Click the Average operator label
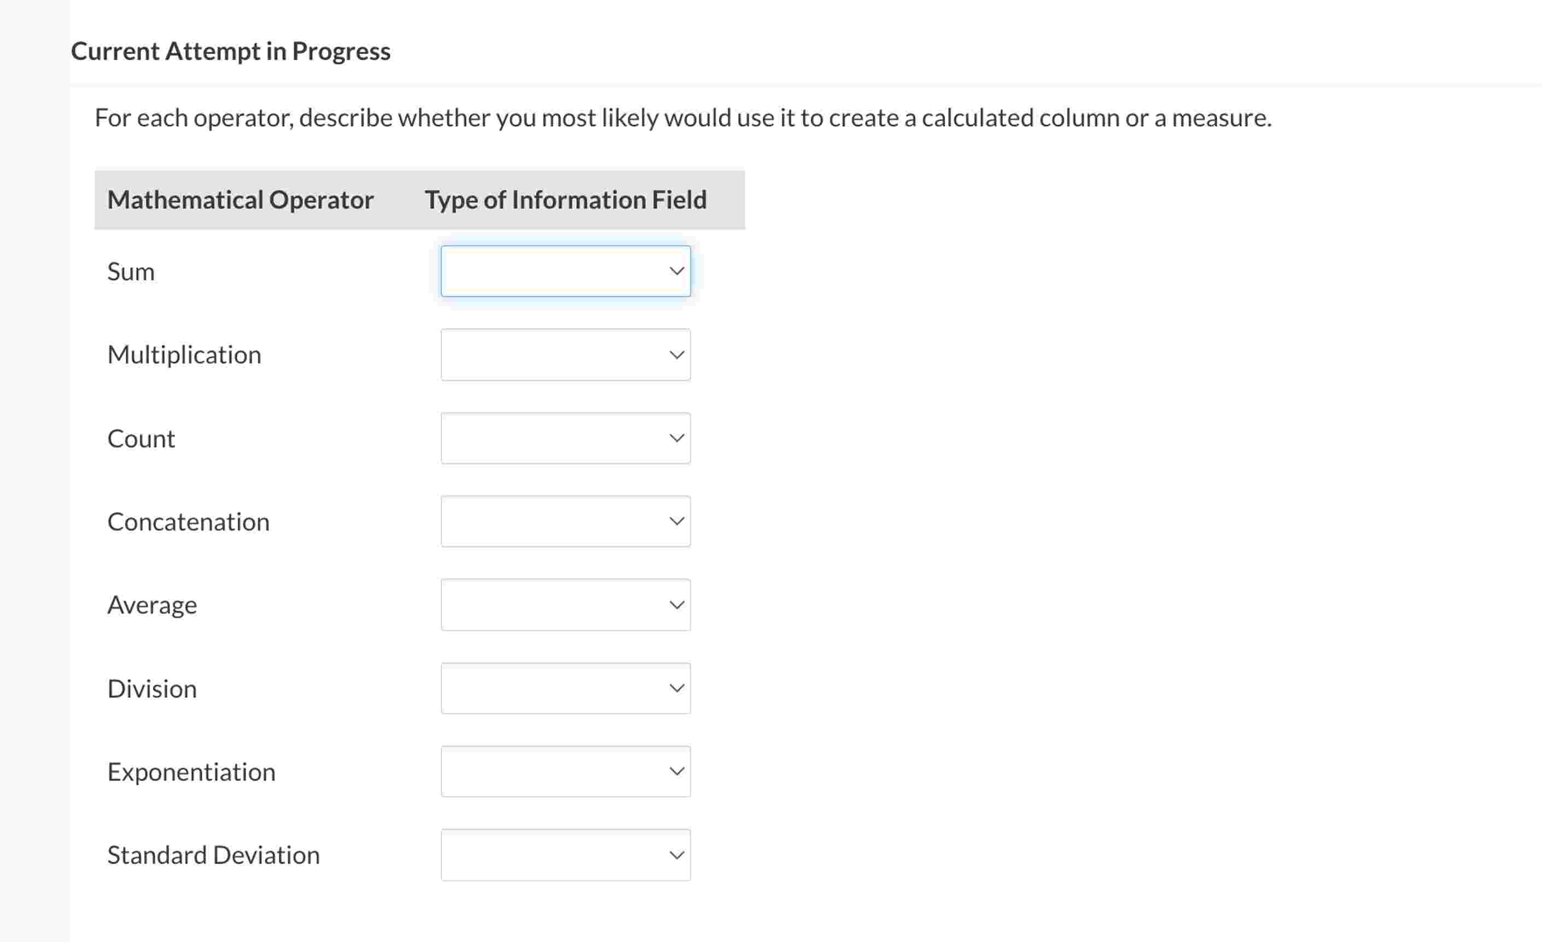The height and width of the screenshot is (942, 1542). (x=152, y=605)
